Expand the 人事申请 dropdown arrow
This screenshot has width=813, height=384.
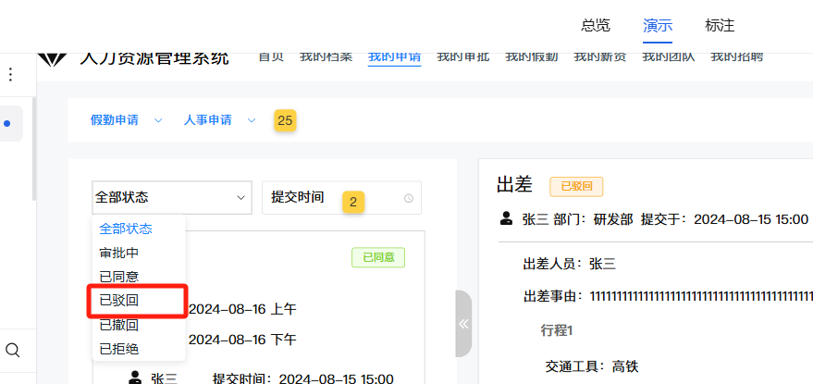tap(251, 120)
